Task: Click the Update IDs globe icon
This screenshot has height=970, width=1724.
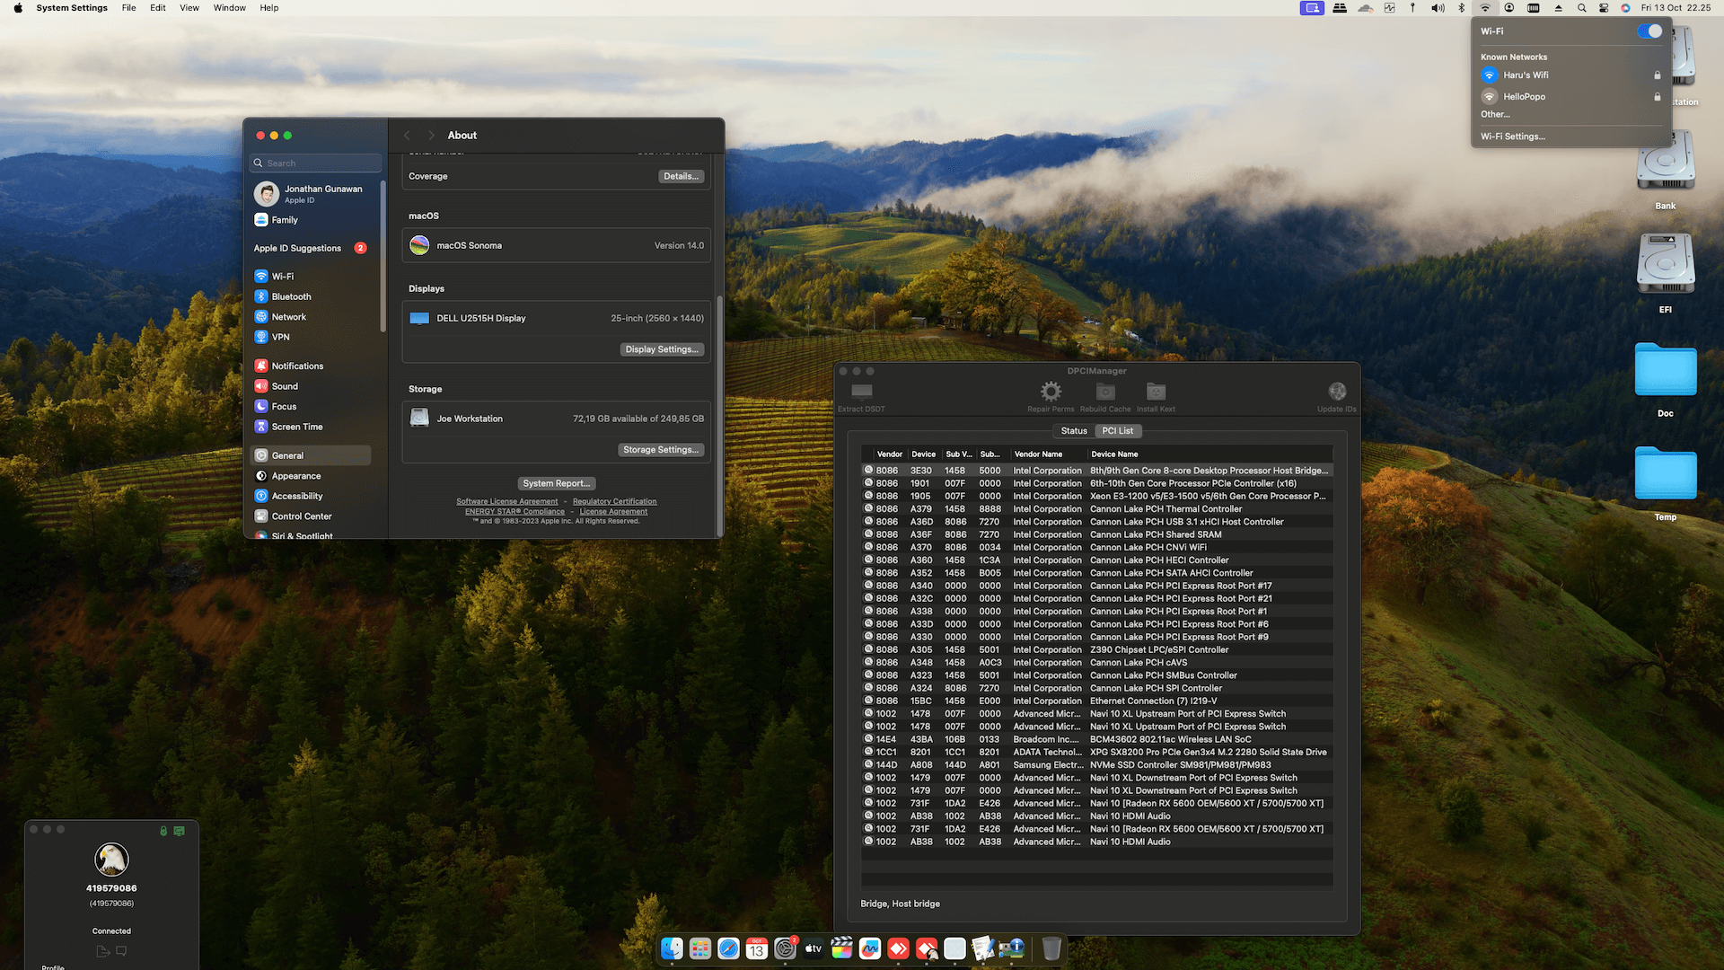Action: pos(1337,392)
